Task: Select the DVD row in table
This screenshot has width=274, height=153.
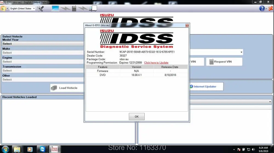Action: tap(137, 75)
